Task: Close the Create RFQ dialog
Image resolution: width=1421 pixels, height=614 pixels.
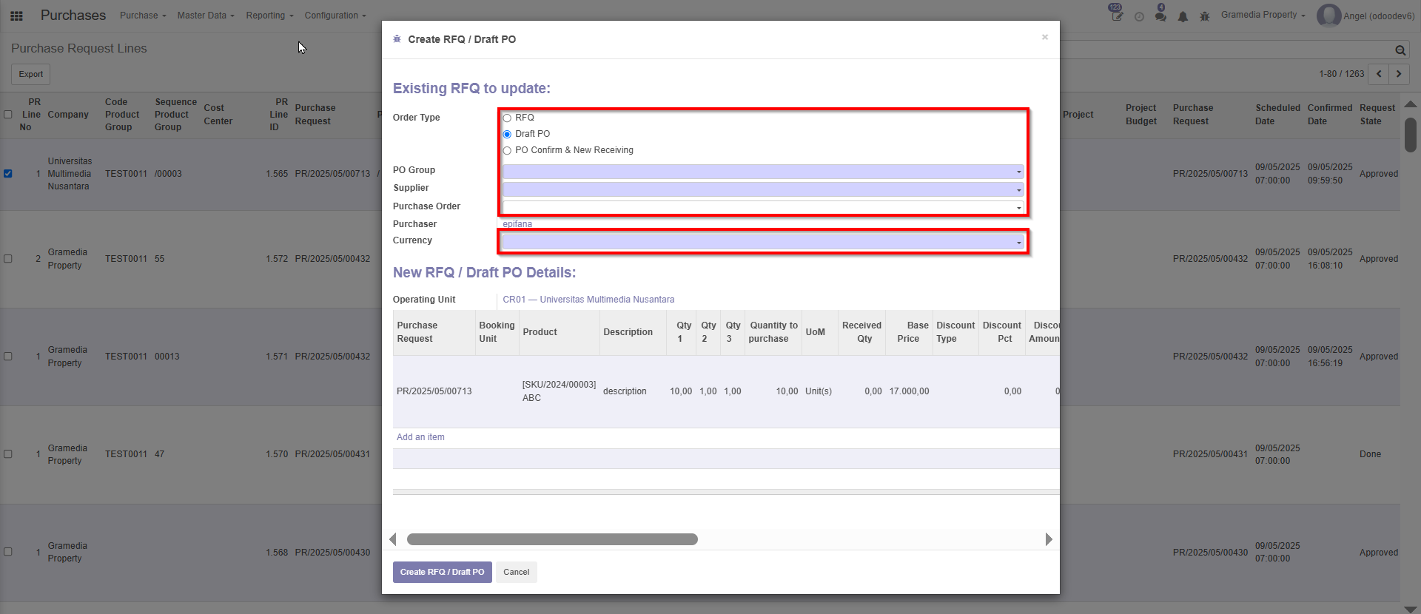Action: pyautogui.click(x=1045, y=37)
